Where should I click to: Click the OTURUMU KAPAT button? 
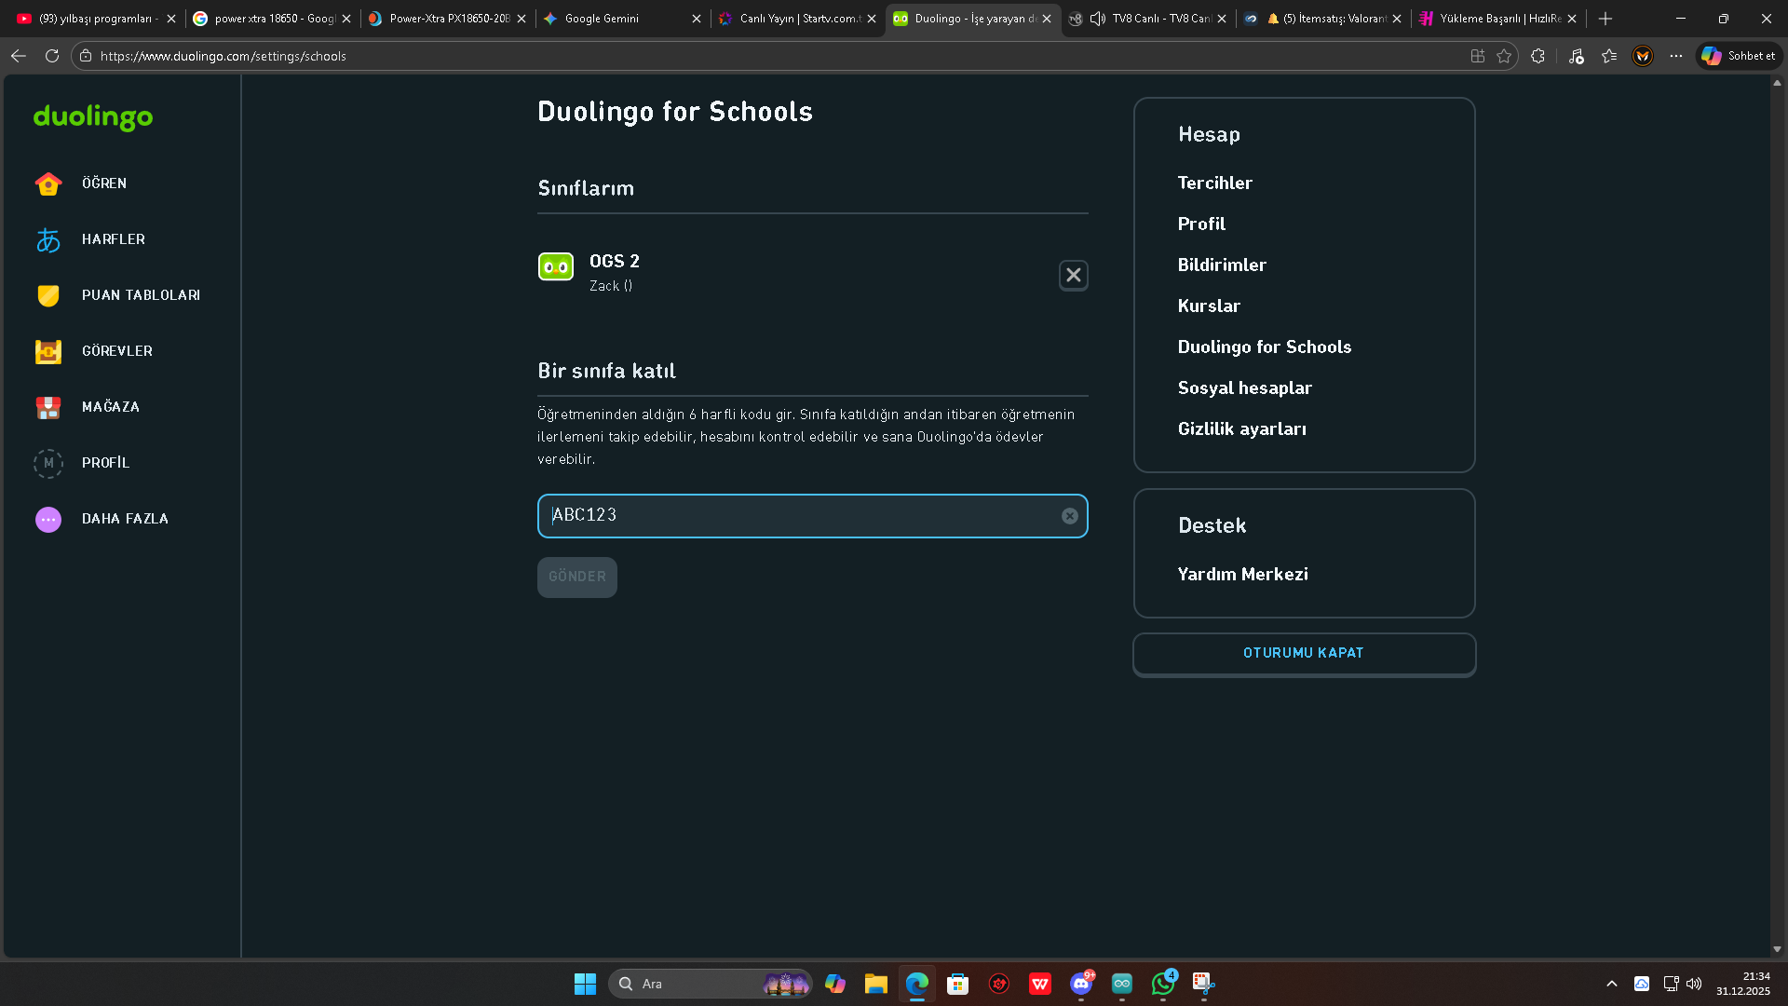[x=1304, y=654]
